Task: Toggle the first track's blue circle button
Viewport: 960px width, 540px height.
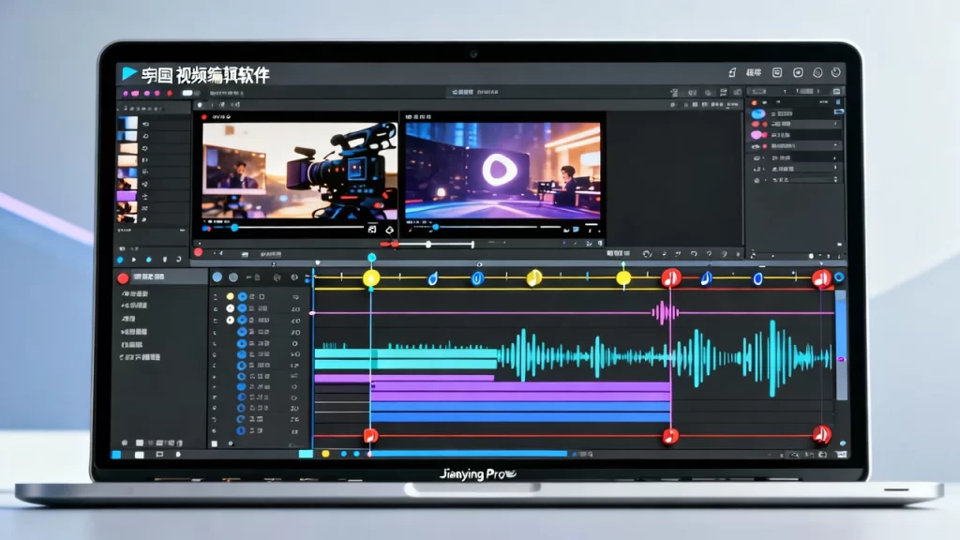Action: [x=242, y=296]
